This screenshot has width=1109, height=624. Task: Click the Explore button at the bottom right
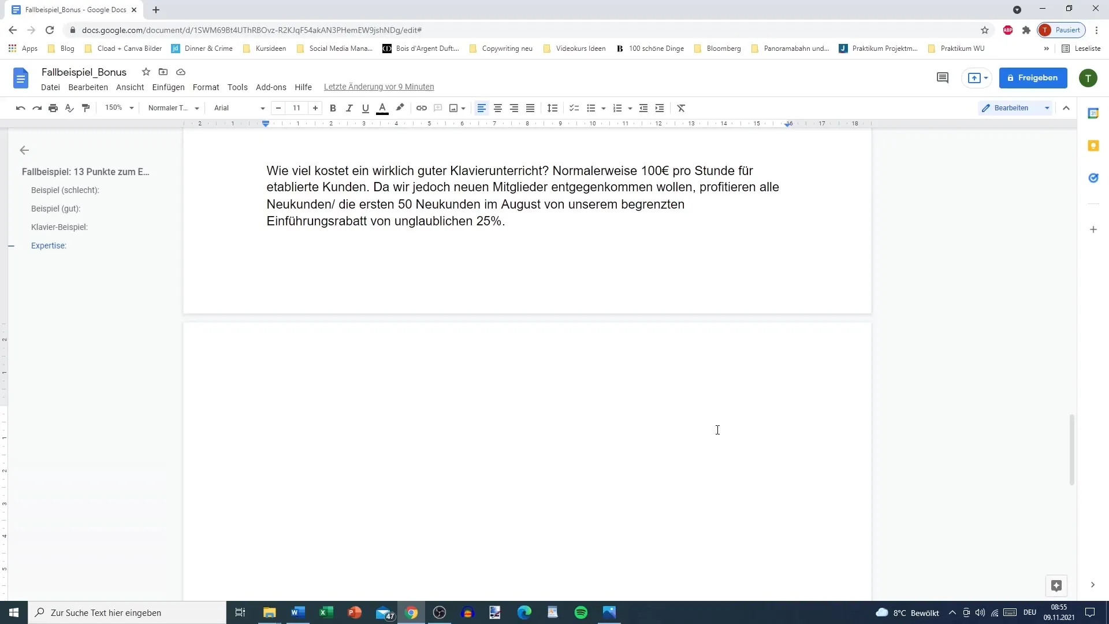pos(1056,586)
